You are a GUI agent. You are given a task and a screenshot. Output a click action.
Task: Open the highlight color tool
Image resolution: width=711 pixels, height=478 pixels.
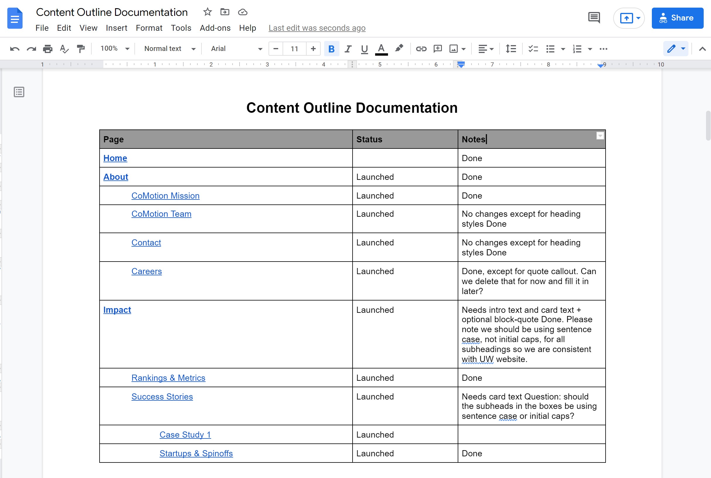pyautogui.click(x=399, y=48)
